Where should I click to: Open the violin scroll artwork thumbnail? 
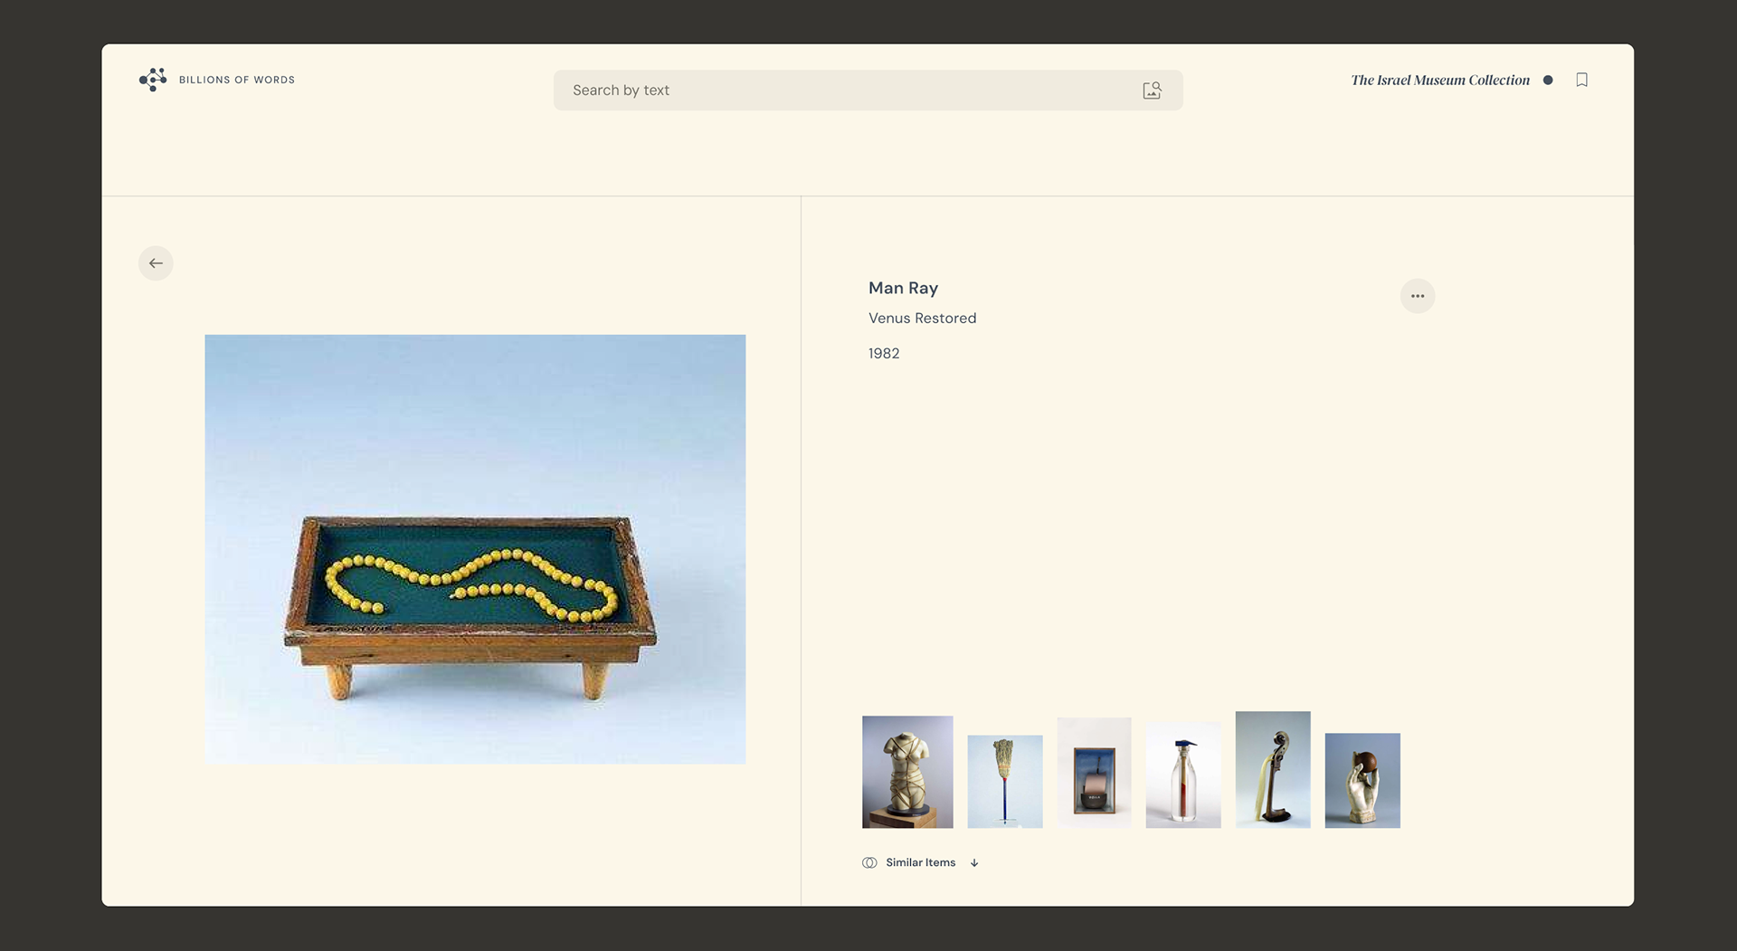(1273, 769)
